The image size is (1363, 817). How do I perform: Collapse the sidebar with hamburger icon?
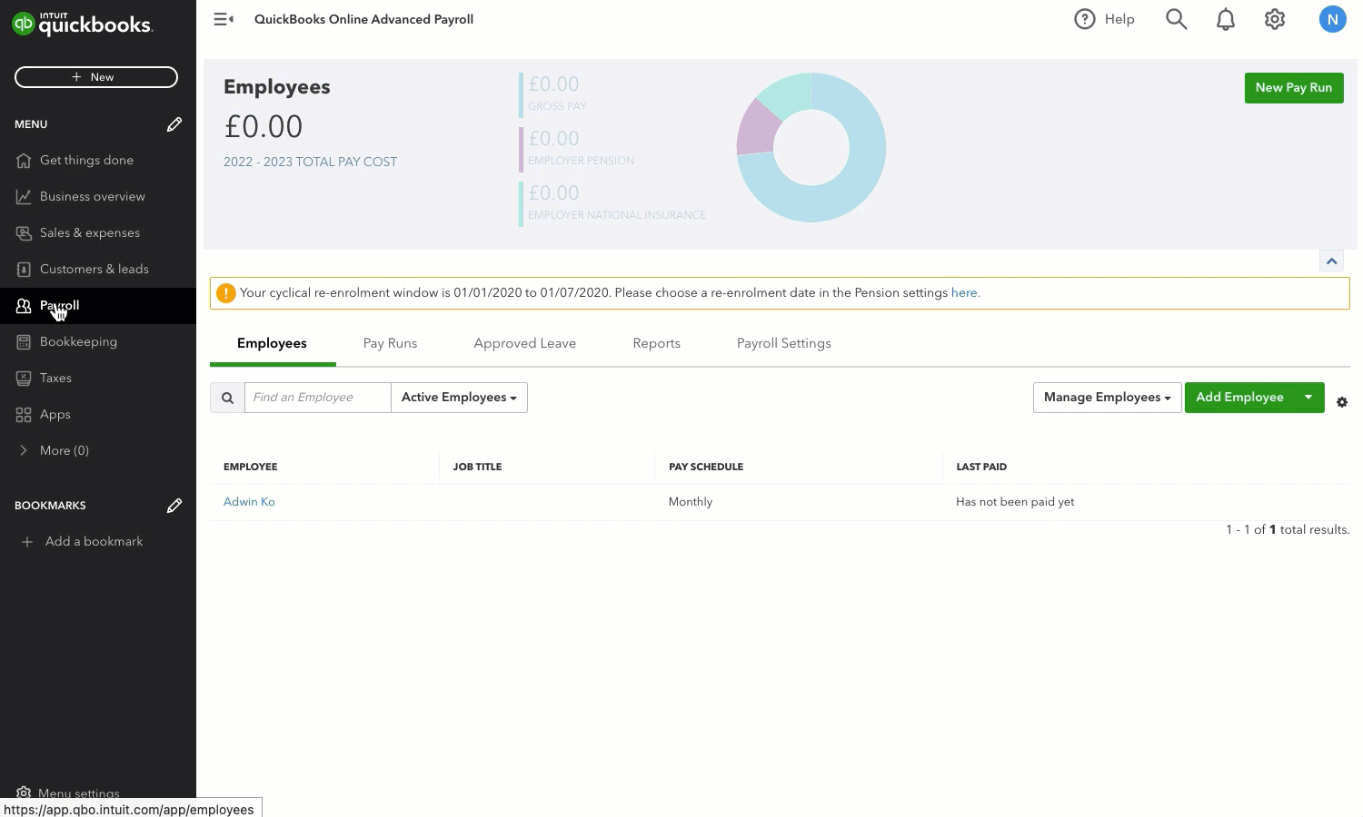pyautogui.click(x=224, y=19)
